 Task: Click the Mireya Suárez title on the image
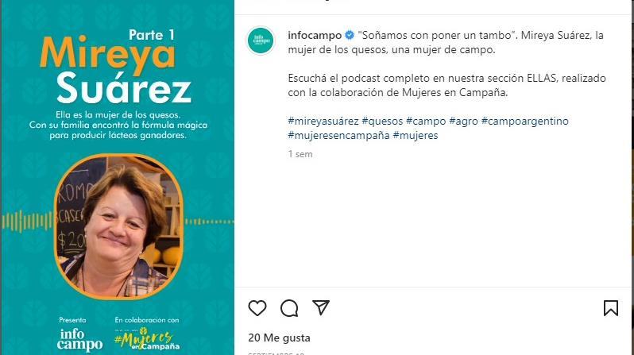[115, 70]
